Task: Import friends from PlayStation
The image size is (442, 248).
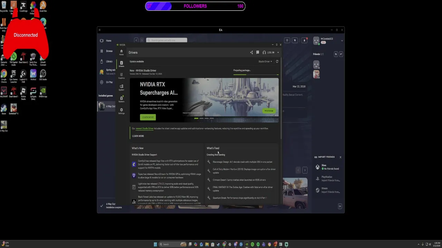Action: (x=328, y=178)
